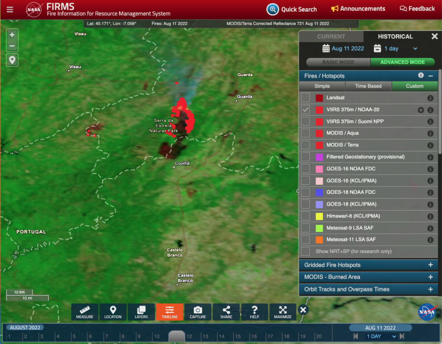Screen dimensions: 442x344
Task: Click the NASA logo in header
Action: coord(34,10)
